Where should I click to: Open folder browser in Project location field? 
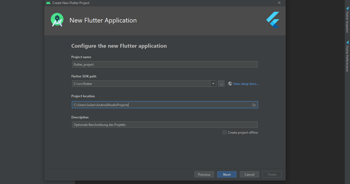(x=254, y=105)
